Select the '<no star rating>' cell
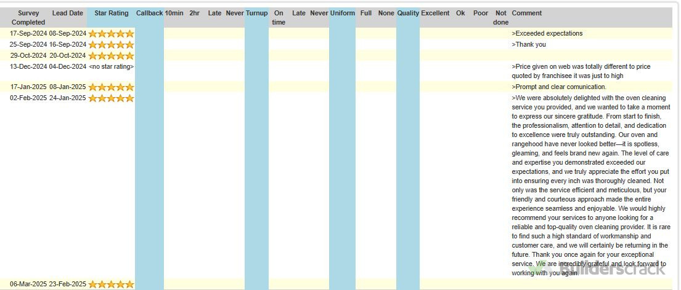The image size is (681, 290). click(111, 67)
